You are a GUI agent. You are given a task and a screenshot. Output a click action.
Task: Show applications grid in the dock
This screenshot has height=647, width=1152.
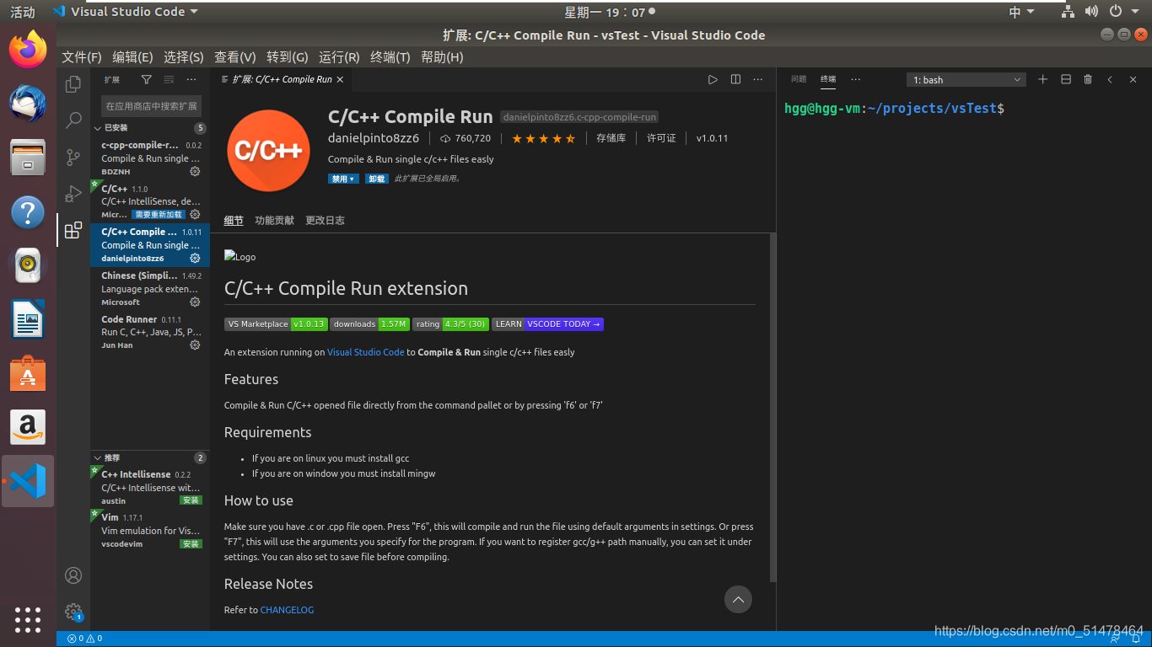28,619
